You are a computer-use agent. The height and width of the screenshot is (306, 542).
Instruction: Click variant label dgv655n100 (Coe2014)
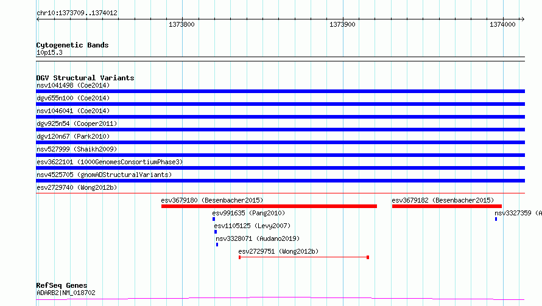click(73, 98)
